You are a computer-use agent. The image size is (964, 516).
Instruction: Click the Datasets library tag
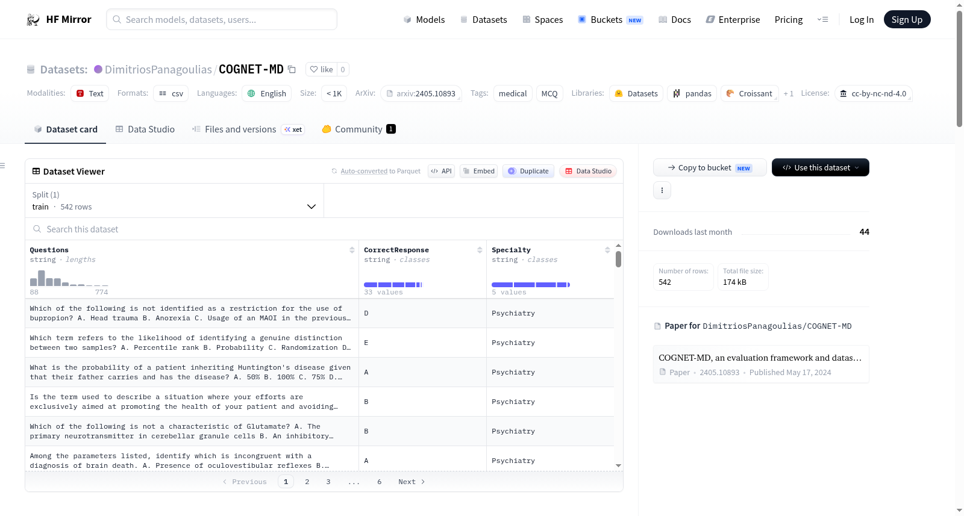(x=636, y=93)
